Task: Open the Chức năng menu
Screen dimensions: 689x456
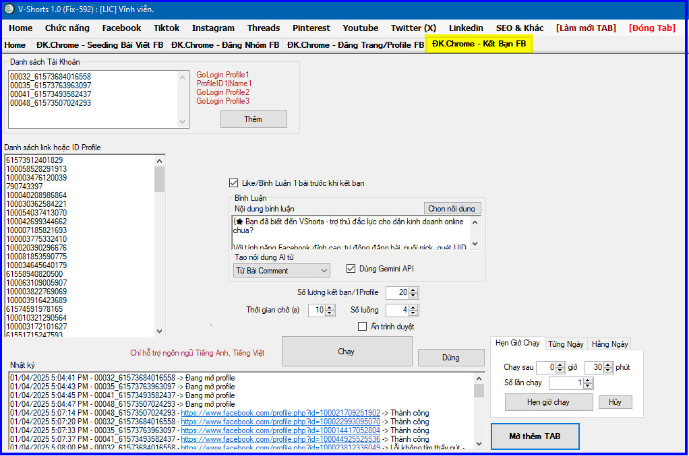Action: [x=67, y=28]
